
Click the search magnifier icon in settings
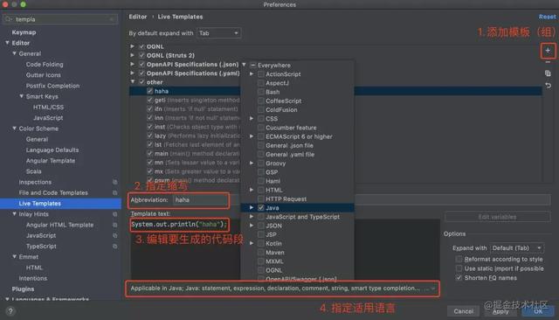click(x=9, y=19)
